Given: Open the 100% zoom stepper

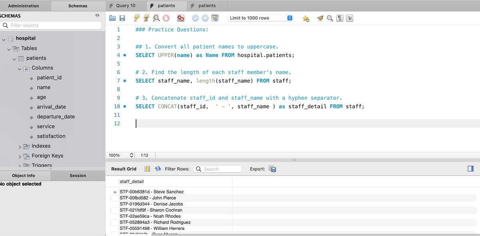Looking at the screenshot, I should point(132,155).
